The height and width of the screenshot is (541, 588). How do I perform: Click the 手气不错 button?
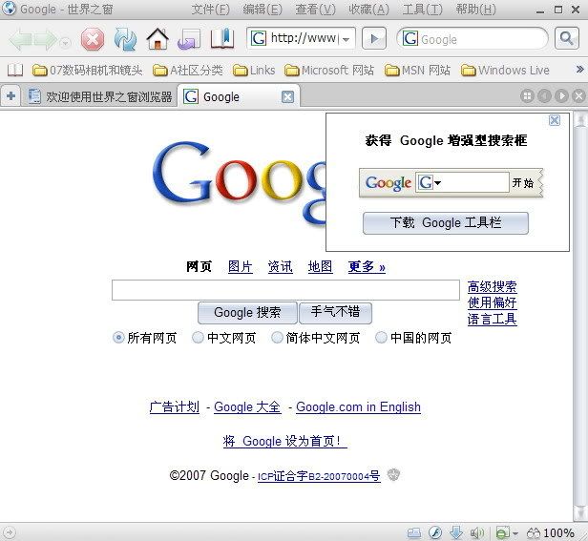click(335, 313)
